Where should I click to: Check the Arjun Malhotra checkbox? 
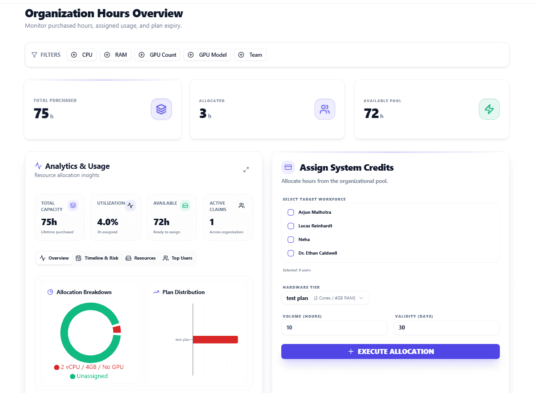(x=291, y=212)
